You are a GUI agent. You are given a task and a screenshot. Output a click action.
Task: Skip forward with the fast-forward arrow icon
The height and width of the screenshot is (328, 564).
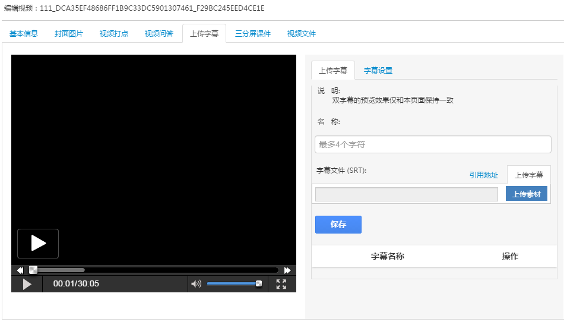pyautogui.click(x=287, y=270)
